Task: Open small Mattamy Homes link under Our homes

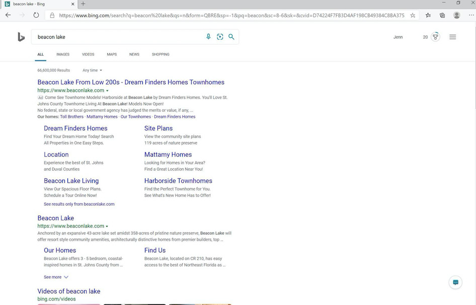Action: (102, 117)
